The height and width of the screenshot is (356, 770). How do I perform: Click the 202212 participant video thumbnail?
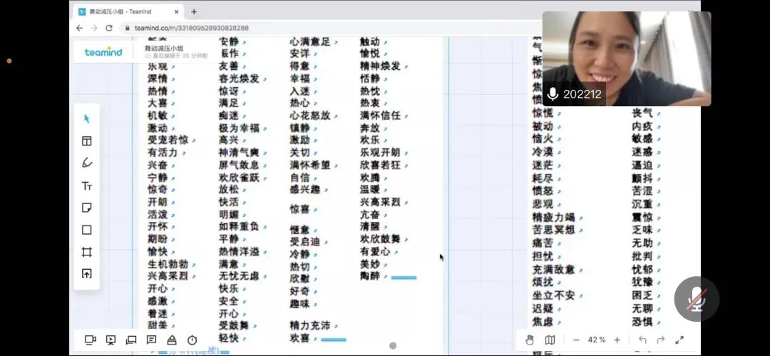point(627,59)
